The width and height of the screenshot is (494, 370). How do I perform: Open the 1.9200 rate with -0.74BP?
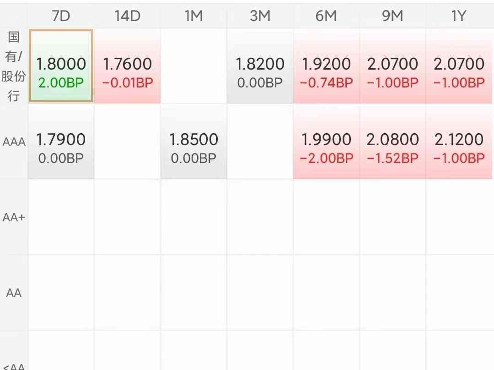[326, 66]
